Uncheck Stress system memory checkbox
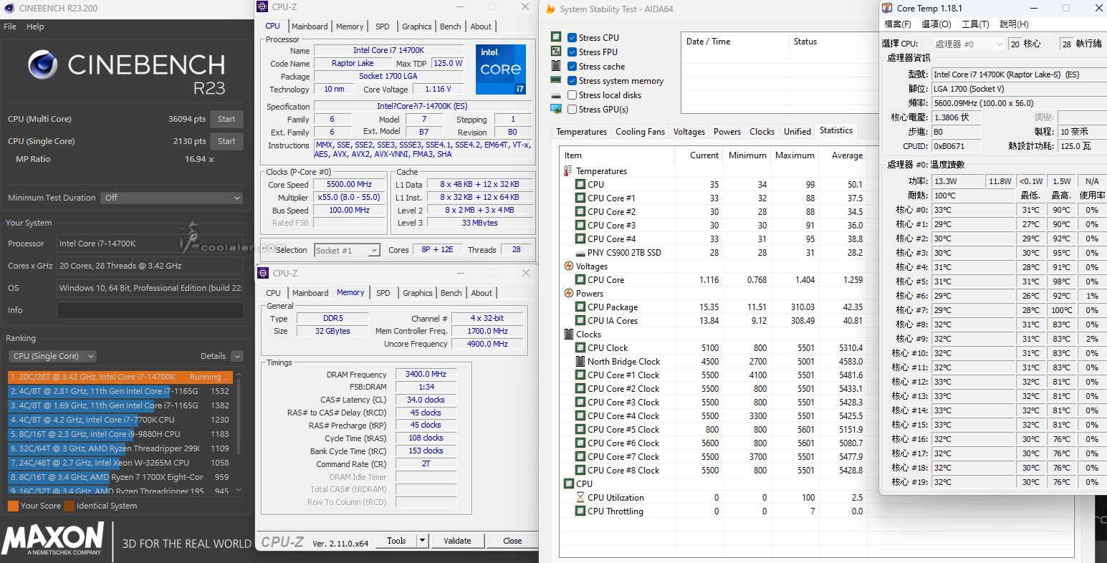The width and height of the screenshot is (1107, 563). click(x=572, y=80)
